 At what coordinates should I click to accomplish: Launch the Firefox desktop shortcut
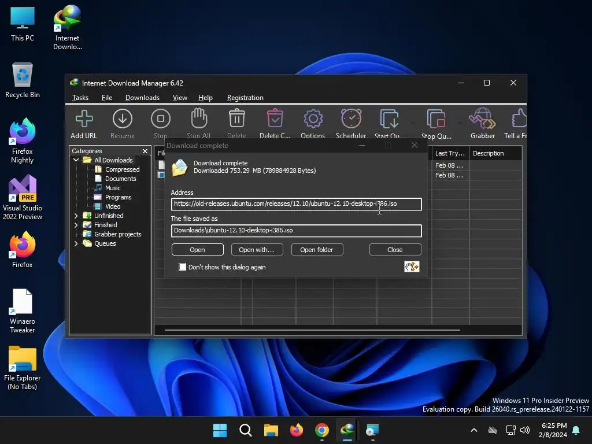[x=23, y=250]
